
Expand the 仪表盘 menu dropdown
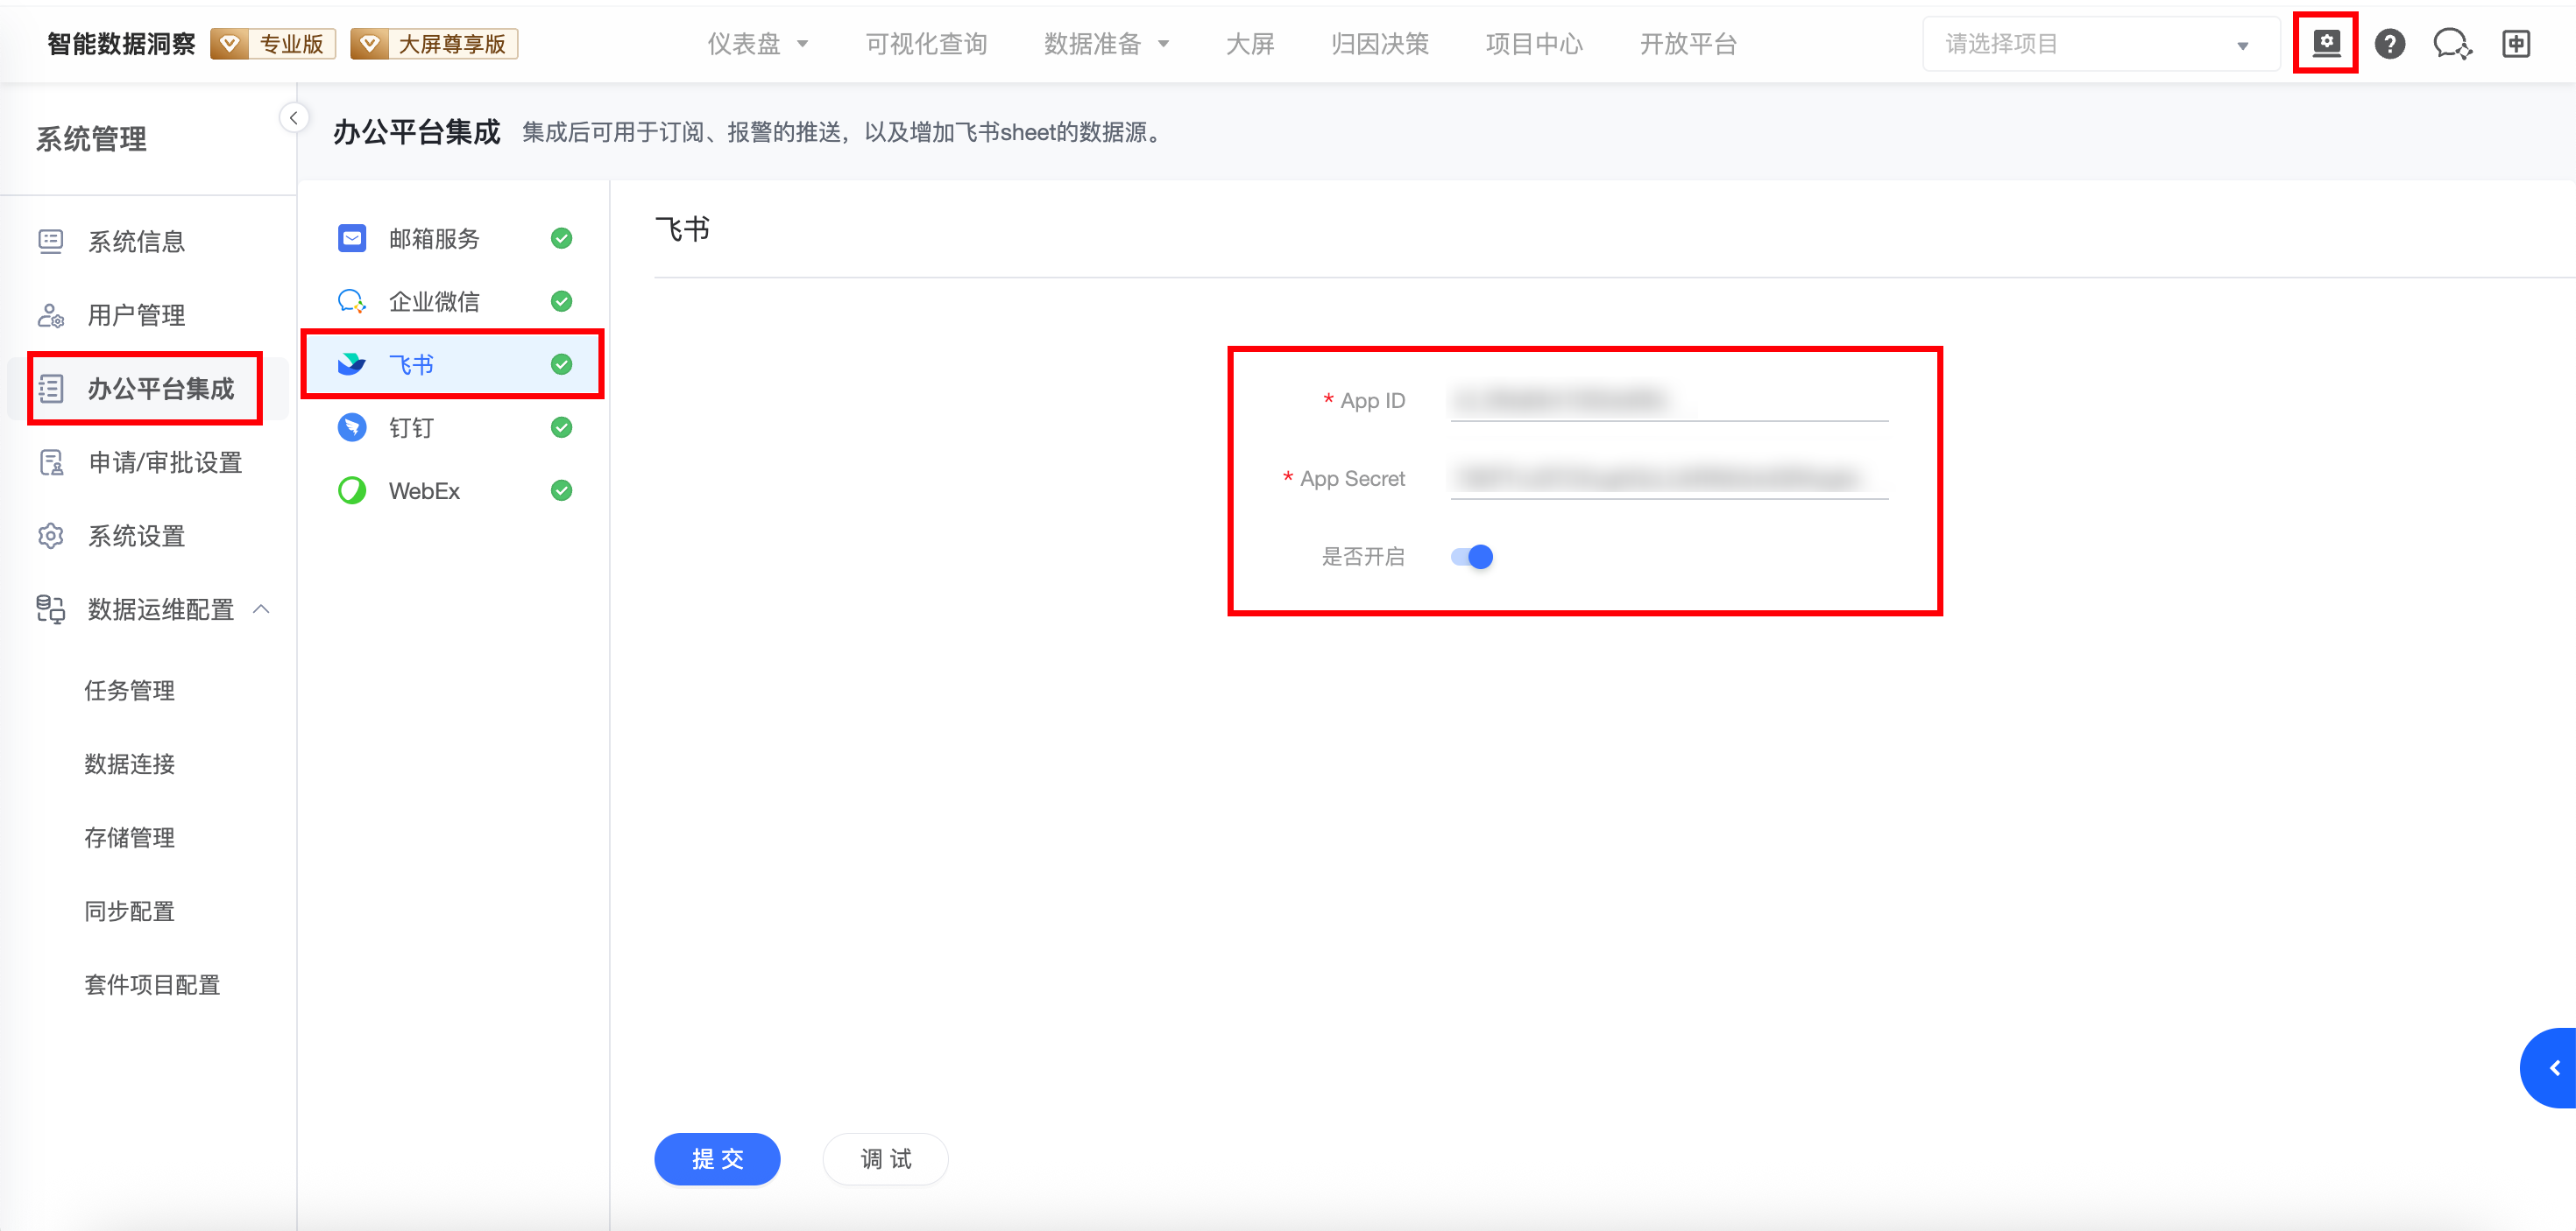pyautogui.click(x=757, y=44)
